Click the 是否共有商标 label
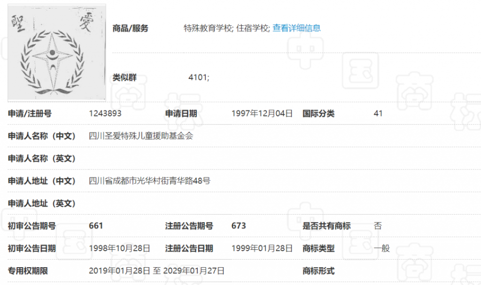Viewport: 481px width, 285px height. [326, 226]
